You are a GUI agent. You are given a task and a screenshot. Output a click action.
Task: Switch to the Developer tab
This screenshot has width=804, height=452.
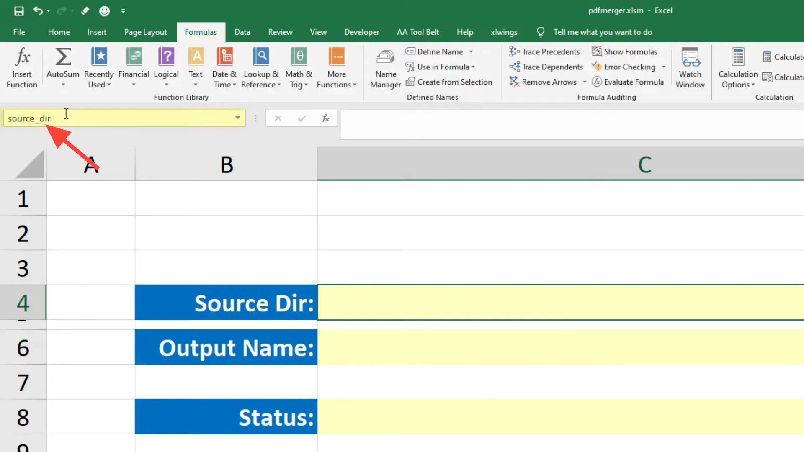point(361,32)
